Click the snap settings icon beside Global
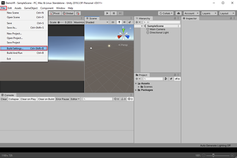 pos(78,13)
